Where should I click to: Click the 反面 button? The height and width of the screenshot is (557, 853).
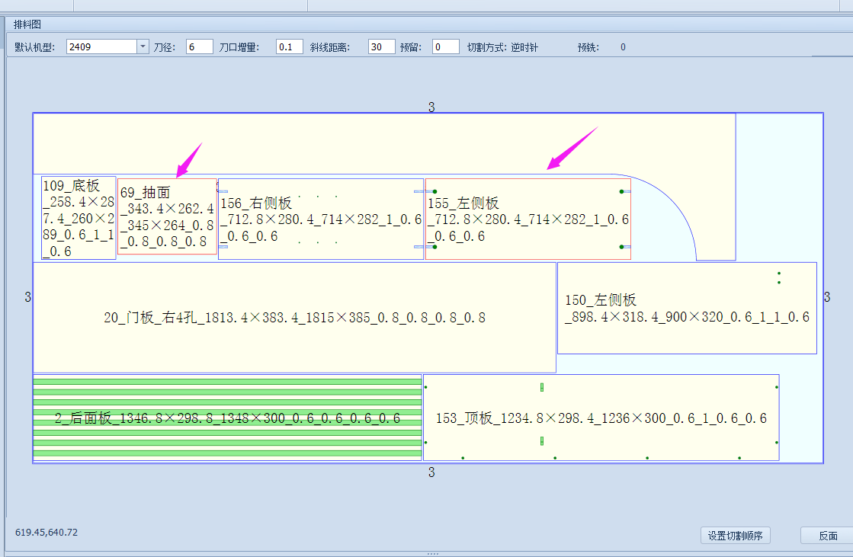827,536
